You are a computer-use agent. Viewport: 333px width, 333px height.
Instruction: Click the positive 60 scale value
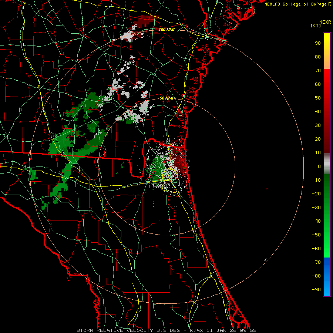[318, 84]
